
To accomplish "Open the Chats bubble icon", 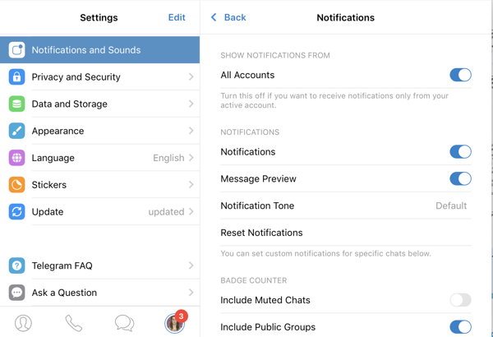I will point(124,323).
